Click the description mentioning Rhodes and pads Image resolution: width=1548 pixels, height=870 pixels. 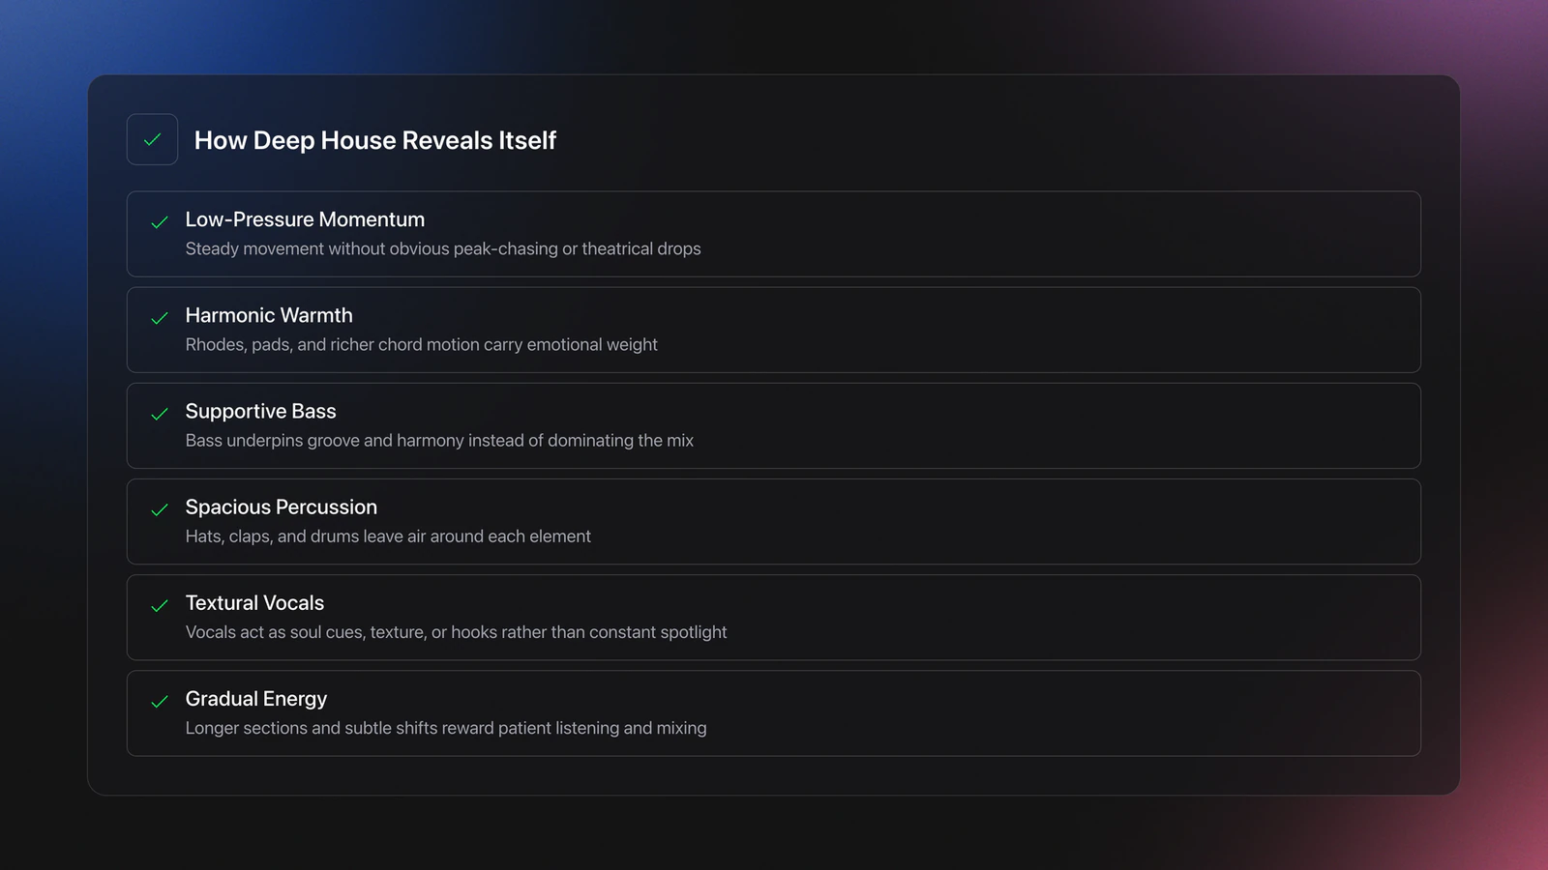point(421,344)
